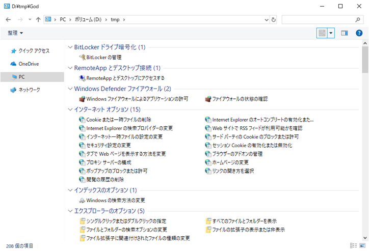Screen dimensions: 369x251
Task: Open the BitLocker の管理 icon
Action: coord(82,57)
